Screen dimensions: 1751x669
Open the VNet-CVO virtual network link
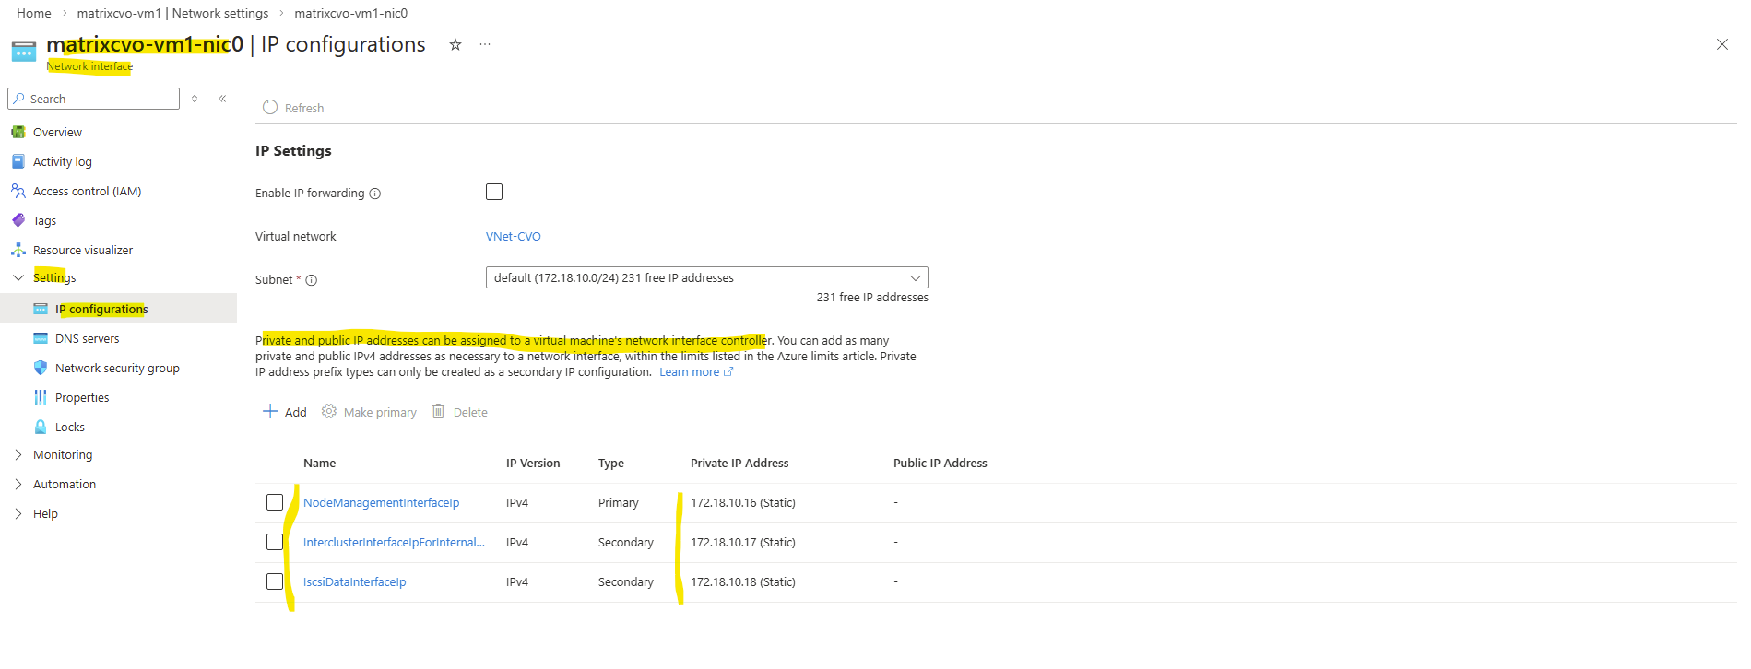pyautogui.click(x=513, y=237)
